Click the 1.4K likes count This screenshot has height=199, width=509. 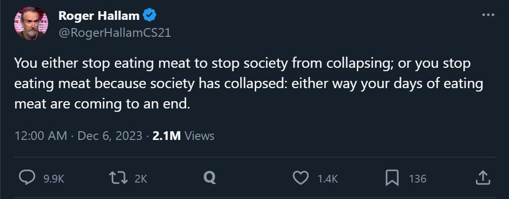pos(328,179)
